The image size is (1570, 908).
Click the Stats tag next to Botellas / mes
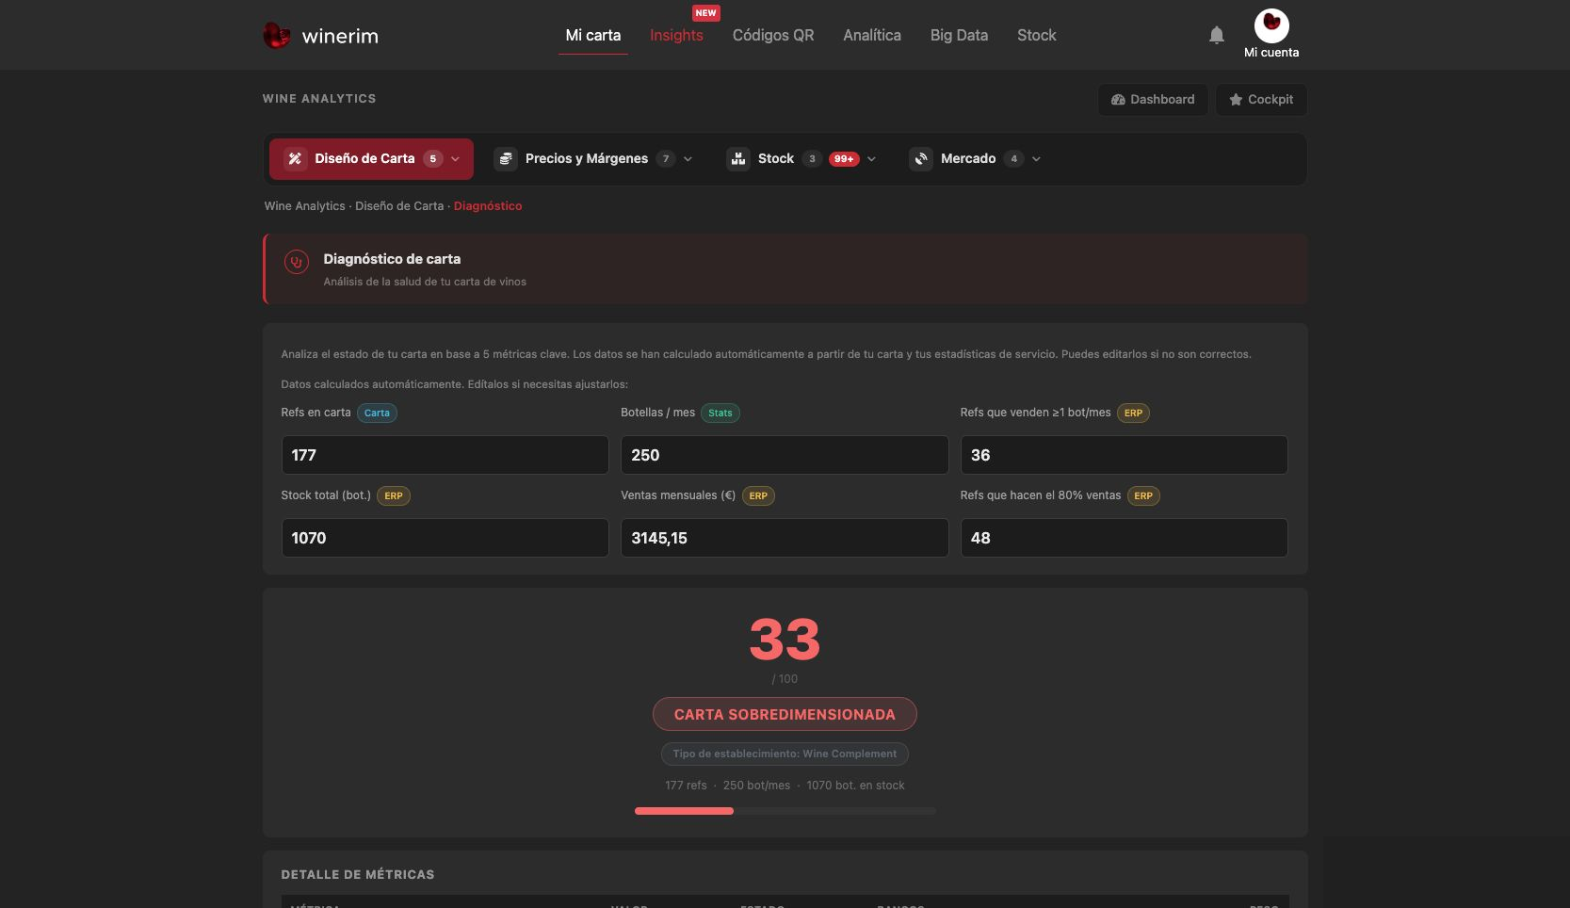click(x=720, y=413)
